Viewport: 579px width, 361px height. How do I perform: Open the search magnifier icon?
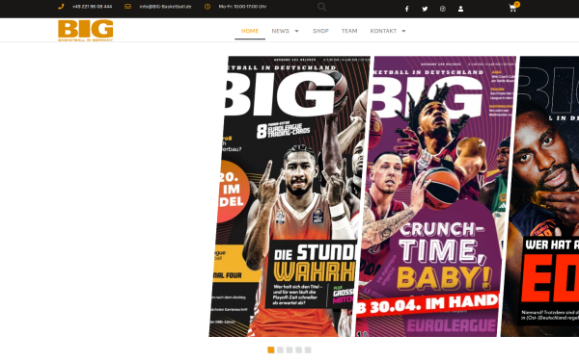click(x=322, y=7)
